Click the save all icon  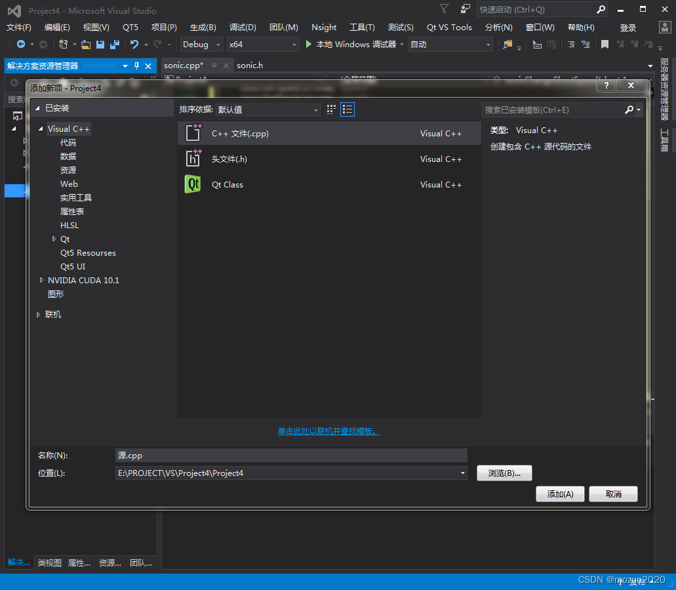(115, 44)
